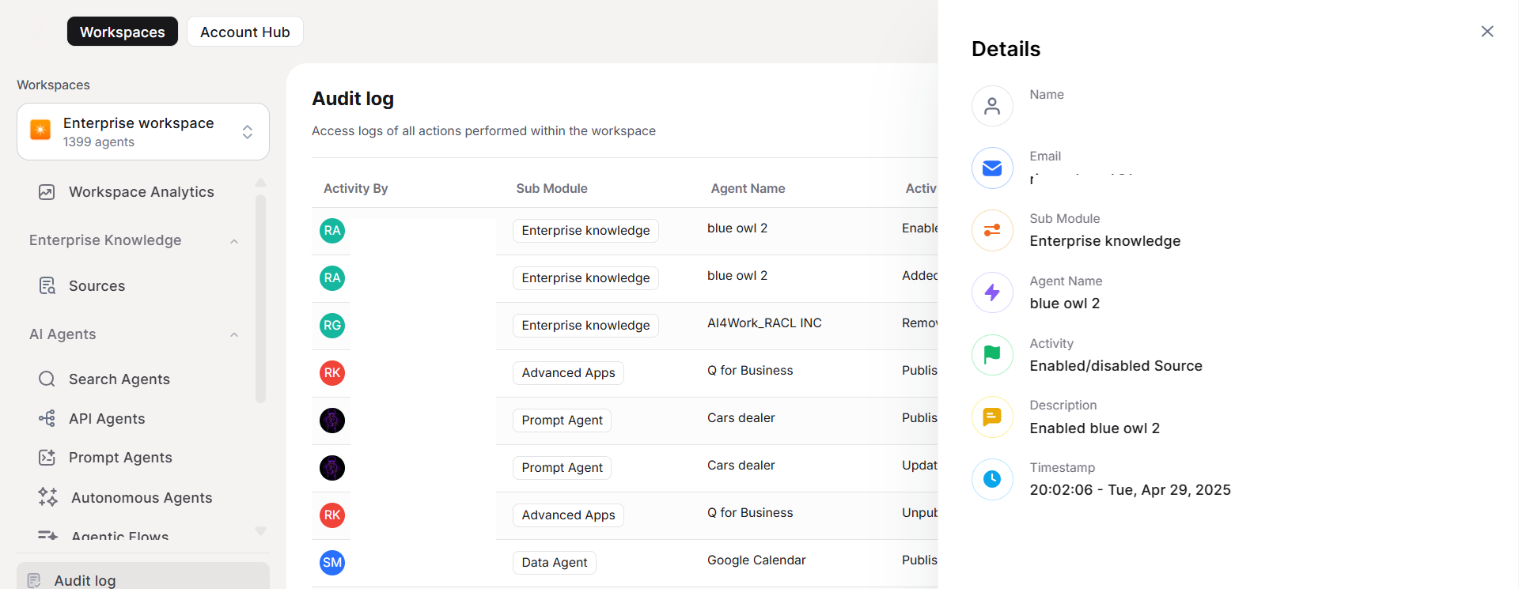The height and width of the screenshot is (596, 1519).
Task: Open Search Agents in the sidebar
Action: pyautogui.click(x=119, y=379)
